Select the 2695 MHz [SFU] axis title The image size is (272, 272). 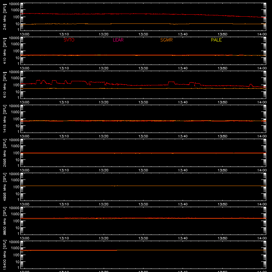[4, 153]
